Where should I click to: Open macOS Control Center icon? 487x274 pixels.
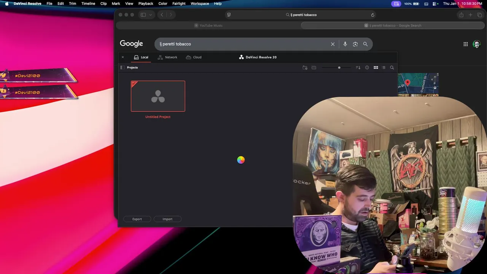435,3
